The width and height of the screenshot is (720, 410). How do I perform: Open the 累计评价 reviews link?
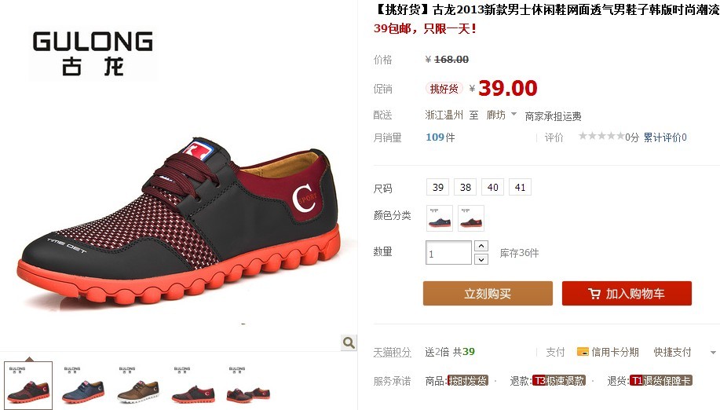click(665, 137)
